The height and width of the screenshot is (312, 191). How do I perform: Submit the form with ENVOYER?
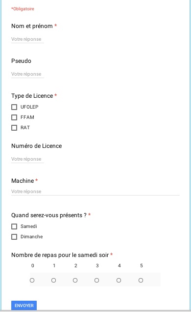[24, 306]
